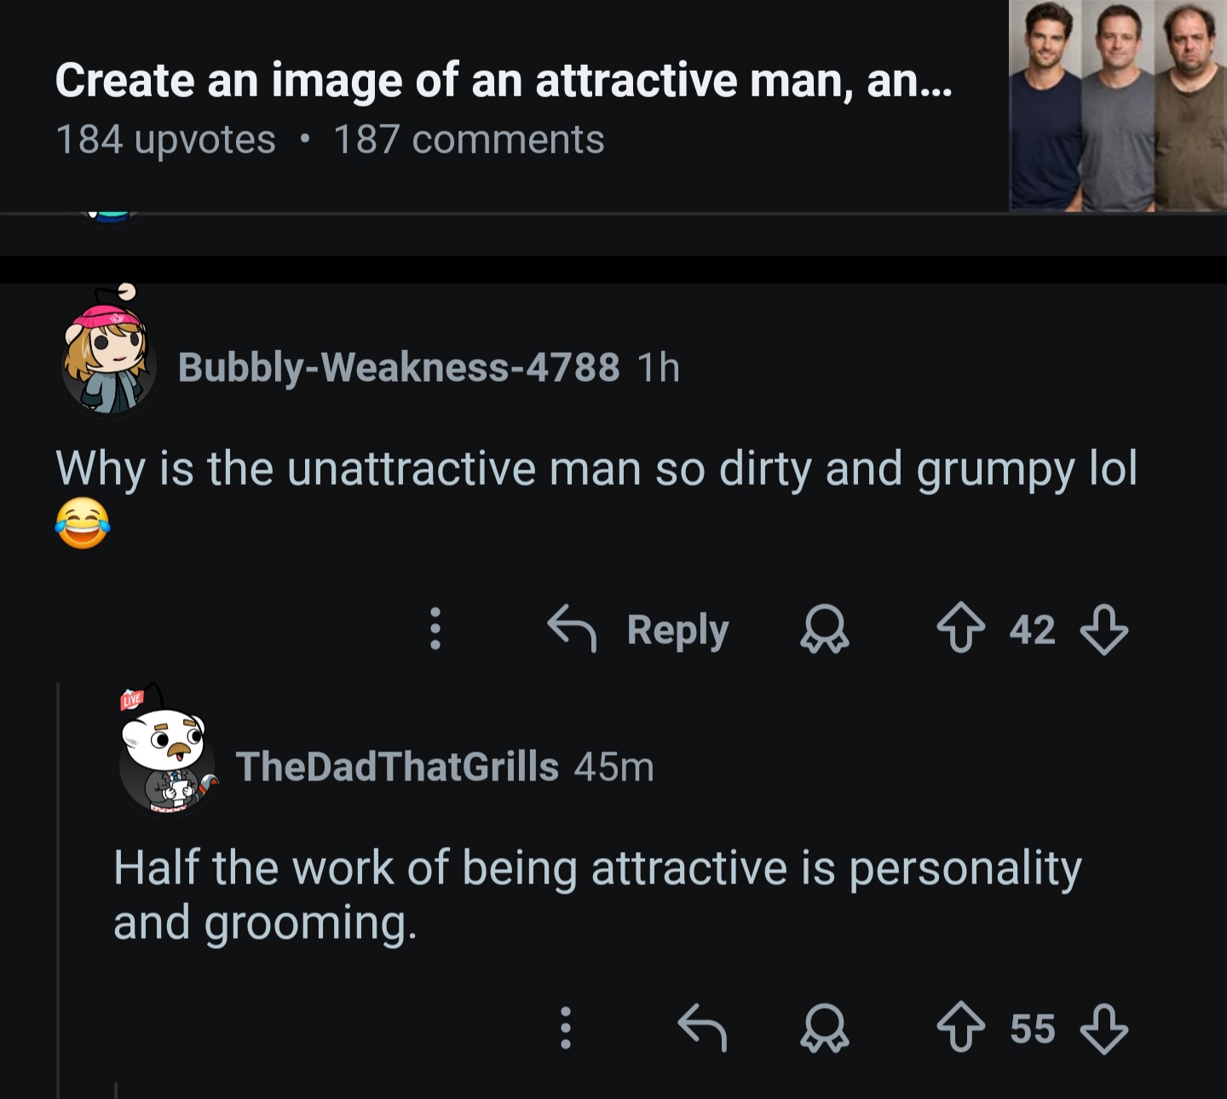This screenshot has width=1227, height=1099.
Task: Open three-dot menu on Bubbly-Weakness-4788's comment
Action: pyautogui.click(x=435, y=630)
